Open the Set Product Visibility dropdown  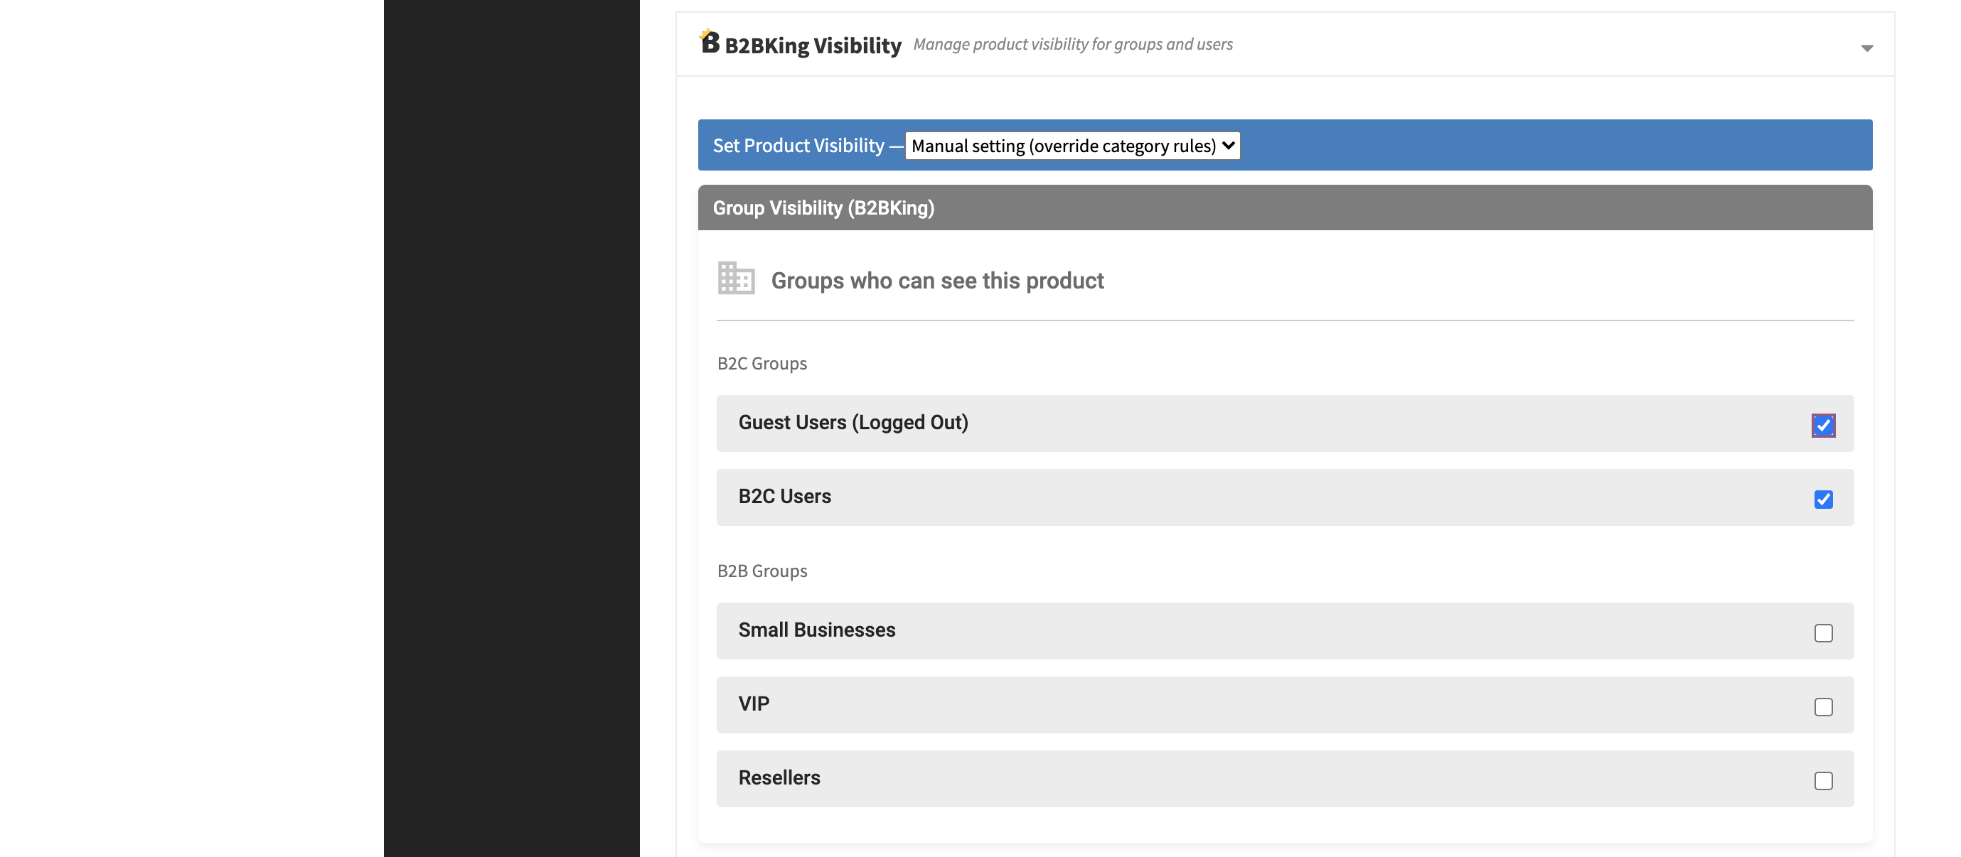click(1072, 146)
